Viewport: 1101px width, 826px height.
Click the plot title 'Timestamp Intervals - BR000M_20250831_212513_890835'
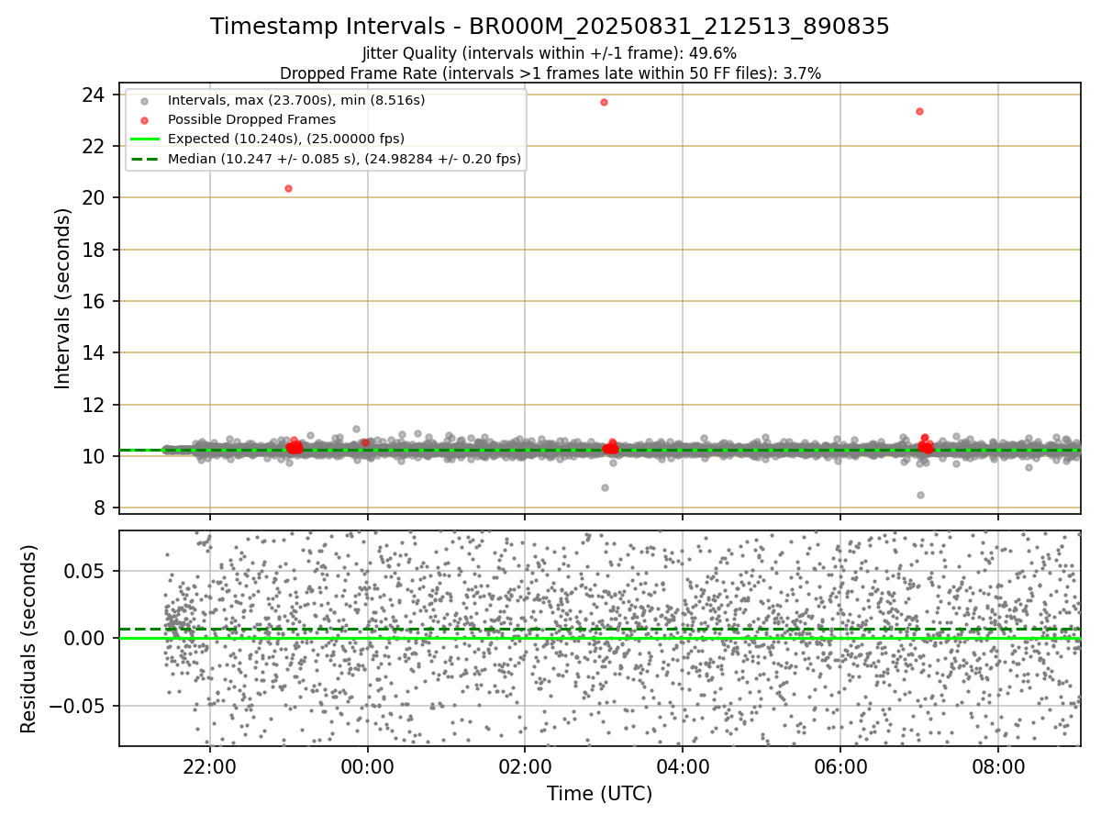pyautogui.click(x=550, y=27)
